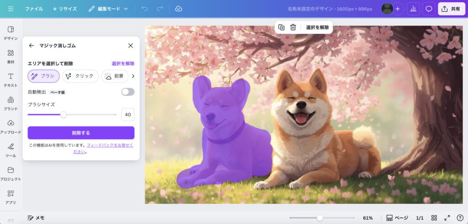This screenshot has height=224, width=468.
Task: Select the ブラシ selection mode
Action: pos(43,76)
